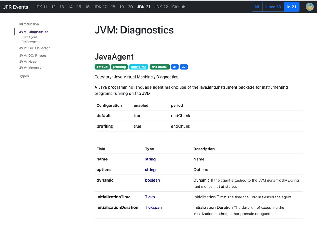Select the in 21 filter button
The image size is (317, 234).
pyautogui.click(x=292, y=7)
